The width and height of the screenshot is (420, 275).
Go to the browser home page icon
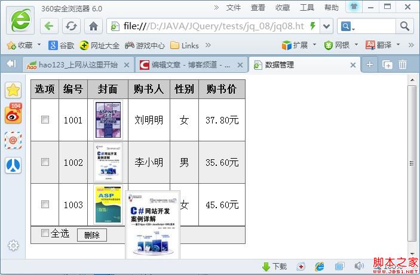[93, 26]
